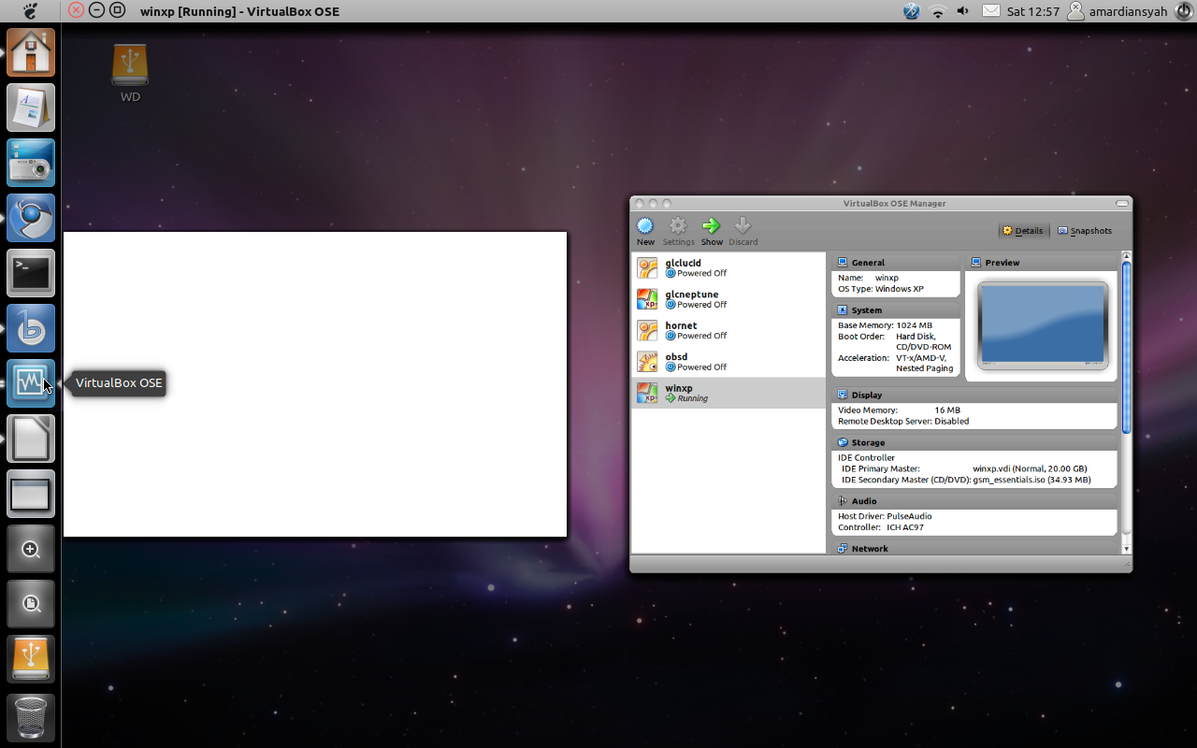Click the New virtual machine icon
This screenshot has width=1197, height=748.
[645, 226]
